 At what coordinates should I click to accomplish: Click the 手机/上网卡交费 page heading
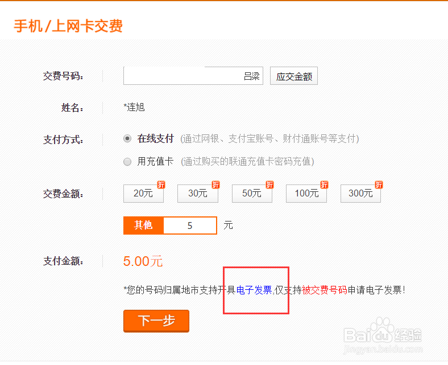68,26
